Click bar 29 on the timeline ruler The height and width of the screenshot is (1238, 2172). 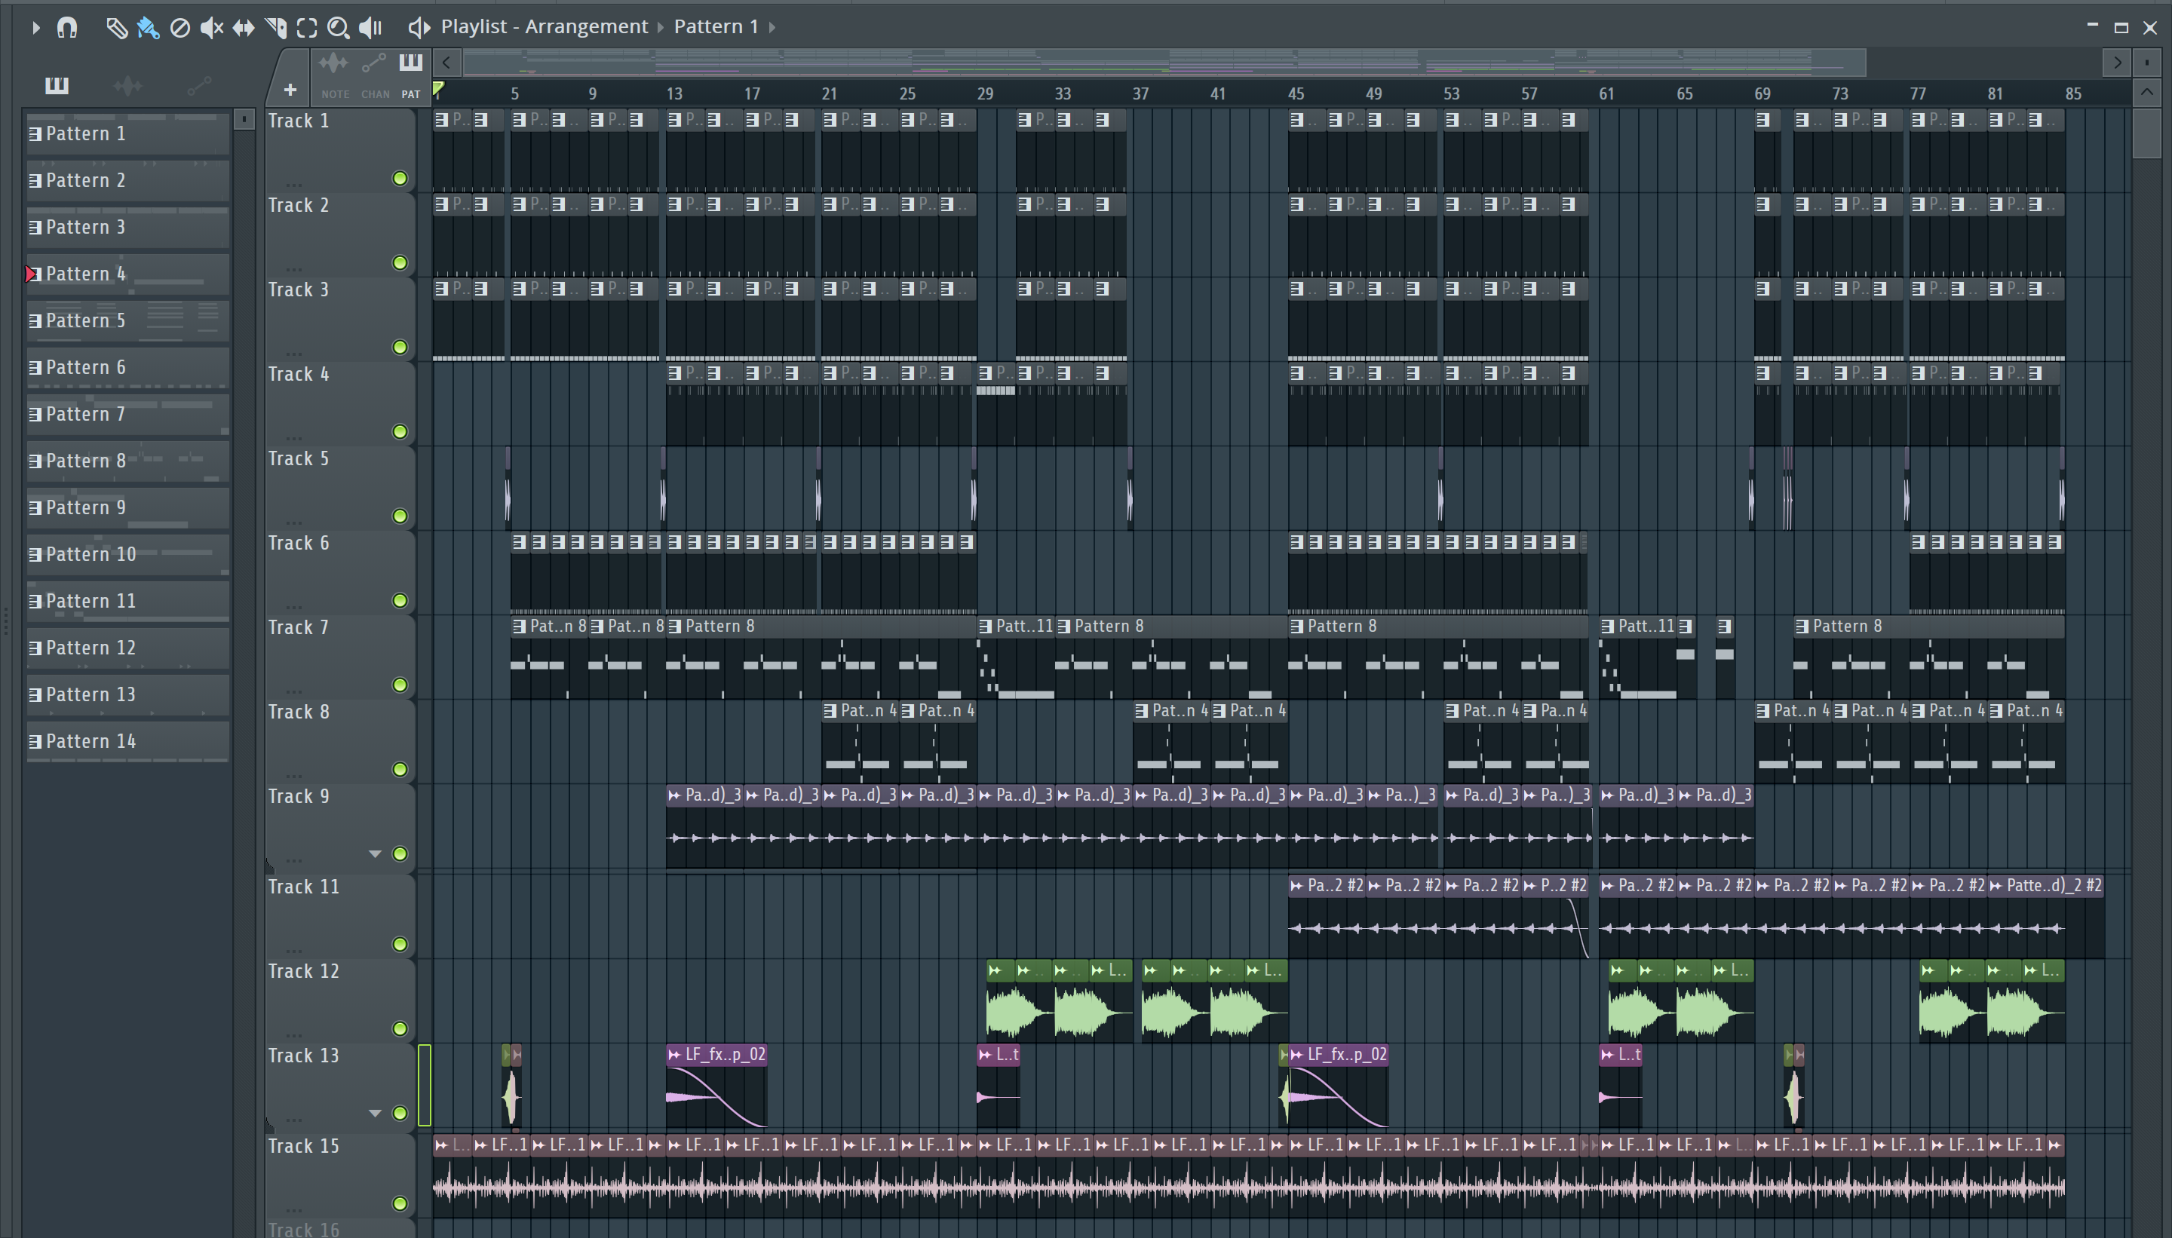(985, 93)
